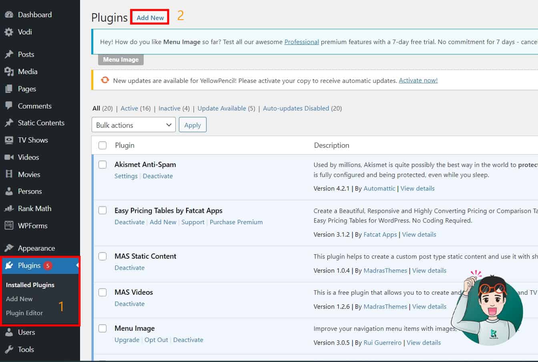538x362 pixels.
Task: Click the Media library icon
Action: 9,72
